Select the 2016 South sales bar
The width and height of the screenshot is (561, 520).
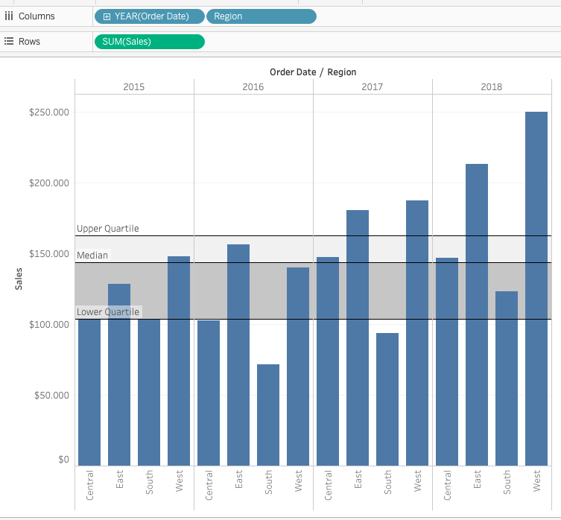tap(268, 415)
